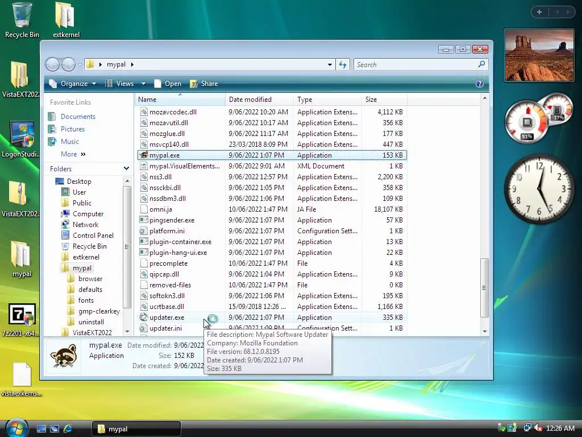Click the volume muted tray icon
This screenshot has width=582, height=437.
(538, 428)
